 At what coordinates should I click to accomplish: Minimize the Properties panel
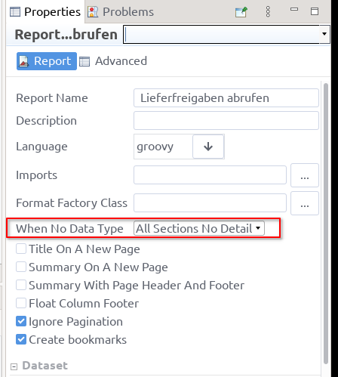(x=294, y=9)
